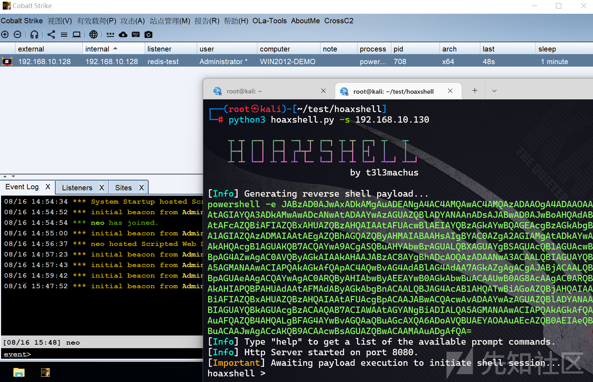Image resolution: width=593 pixels, height=382 pixels.
Task: View screenshots camera icon
Action: [149, 35]
